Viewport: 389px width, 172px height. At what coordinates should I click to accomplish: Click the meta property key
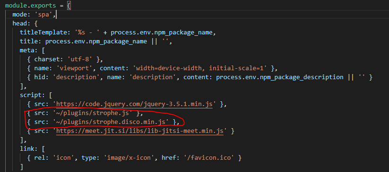coord(27,50)
